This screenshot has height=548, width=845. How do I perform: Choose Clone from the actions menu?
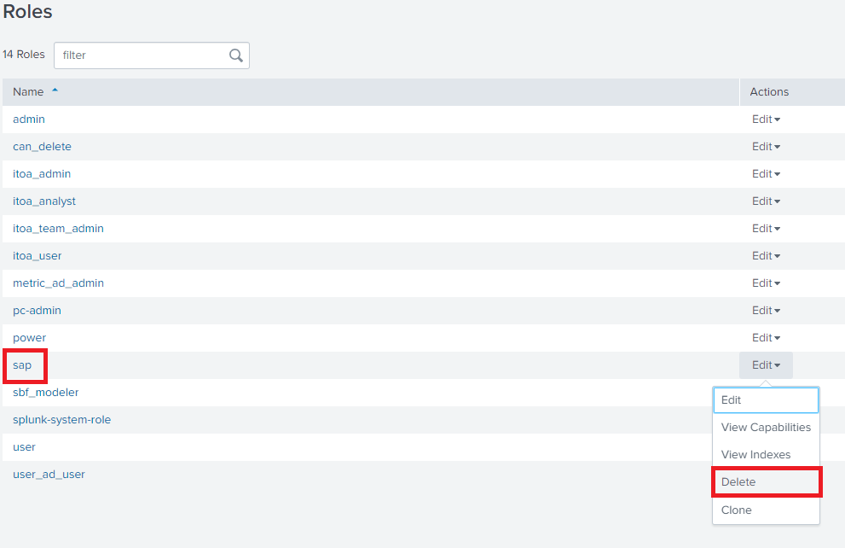737,510
